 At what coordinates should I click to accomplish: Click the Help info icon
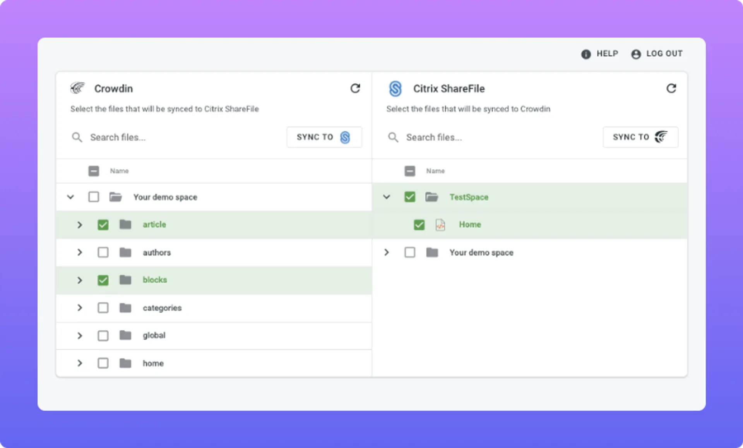click(586, 54)
